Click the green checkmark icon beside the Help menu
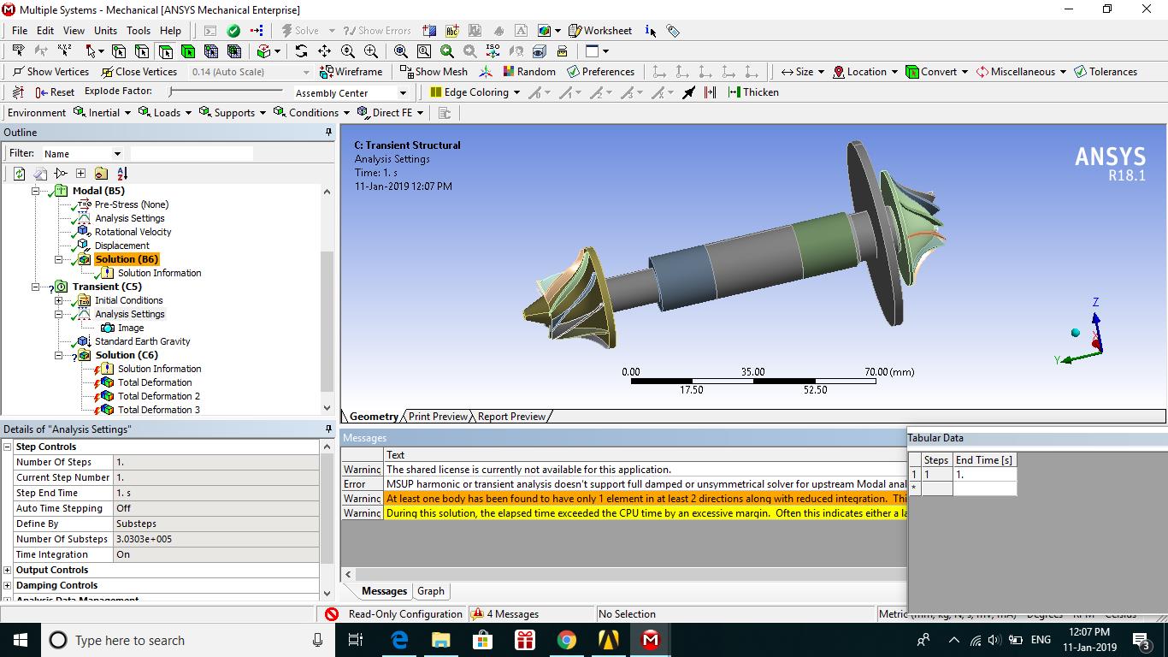Image resolution: width=1168 pixels, height=657 pixels. coord(233,31)
